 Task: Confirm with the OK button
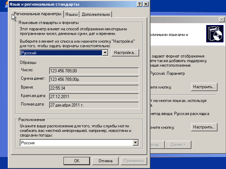(77, 161)
